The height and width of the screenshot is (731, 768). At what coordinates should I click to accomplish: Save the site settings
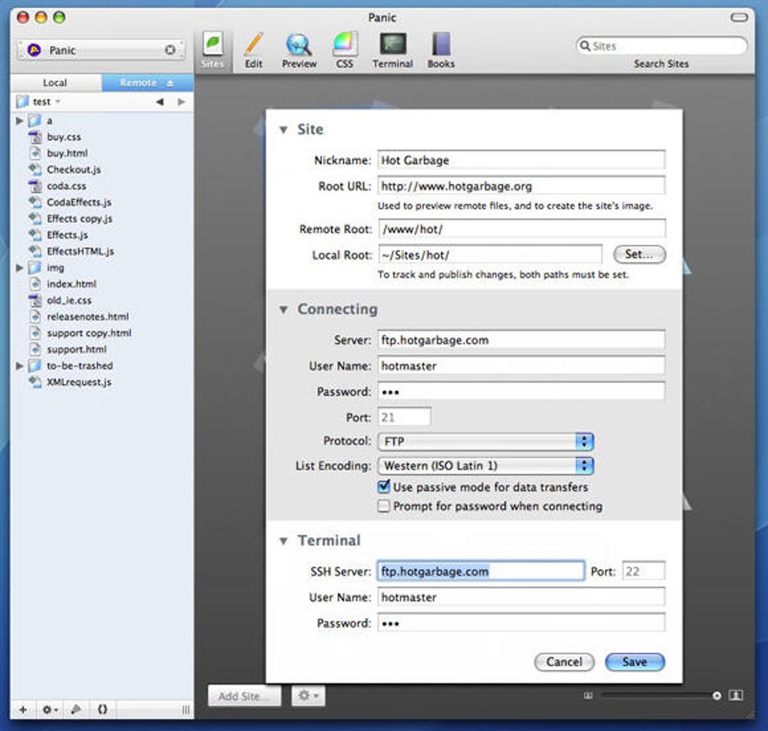[635, 662]
